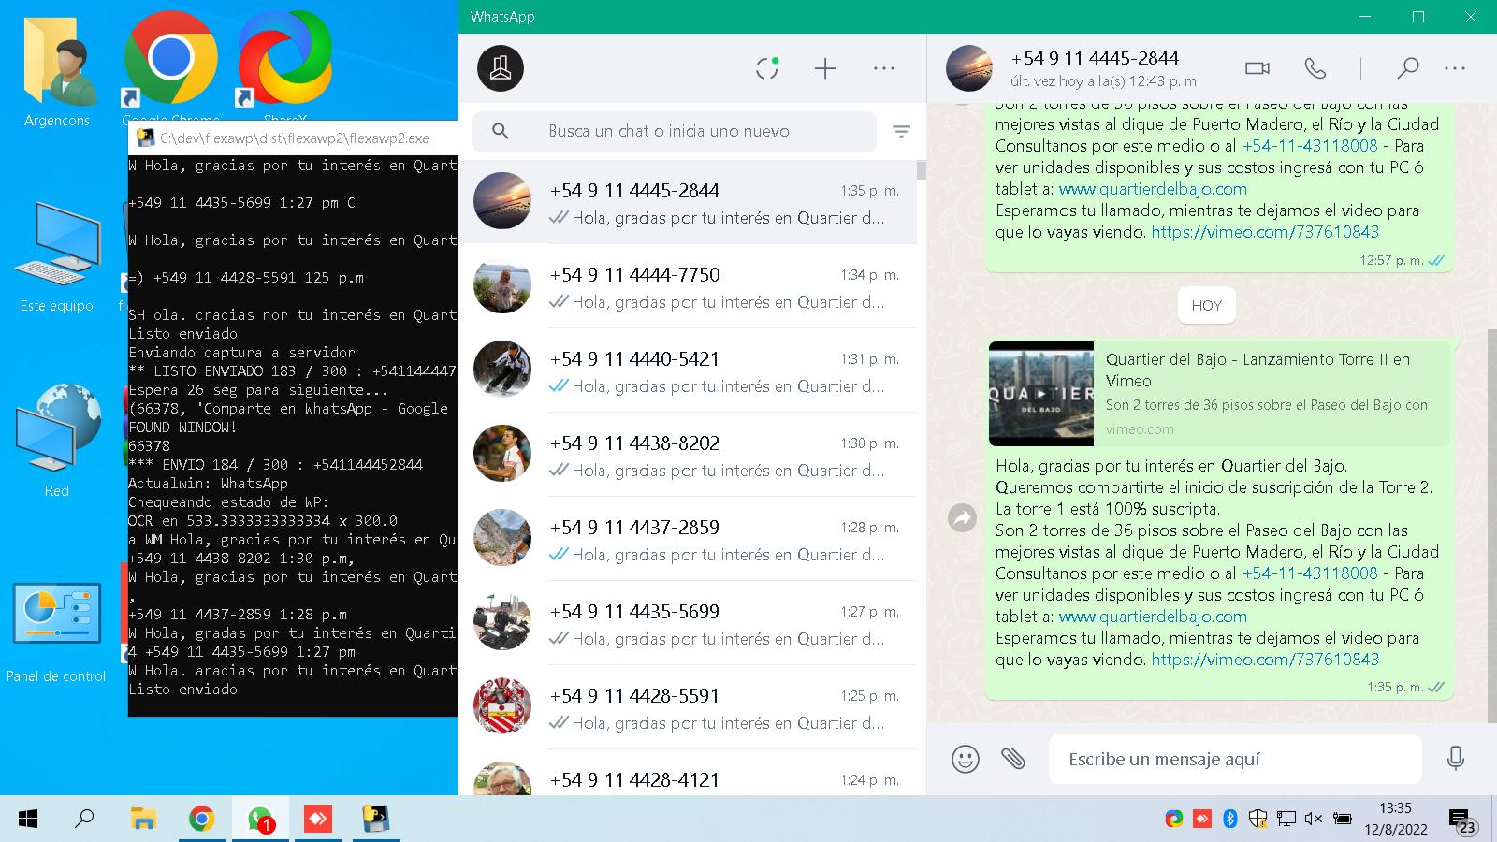The width and height of the screenshot is (1497, 842).
Task: Open the Red network desktop icon
Action: [57, 440]
